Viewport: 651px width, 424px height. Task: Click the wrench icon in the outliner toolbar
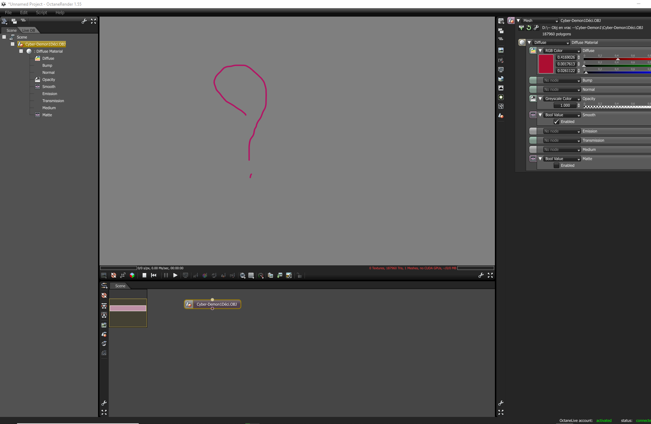(x=84, y=21)
